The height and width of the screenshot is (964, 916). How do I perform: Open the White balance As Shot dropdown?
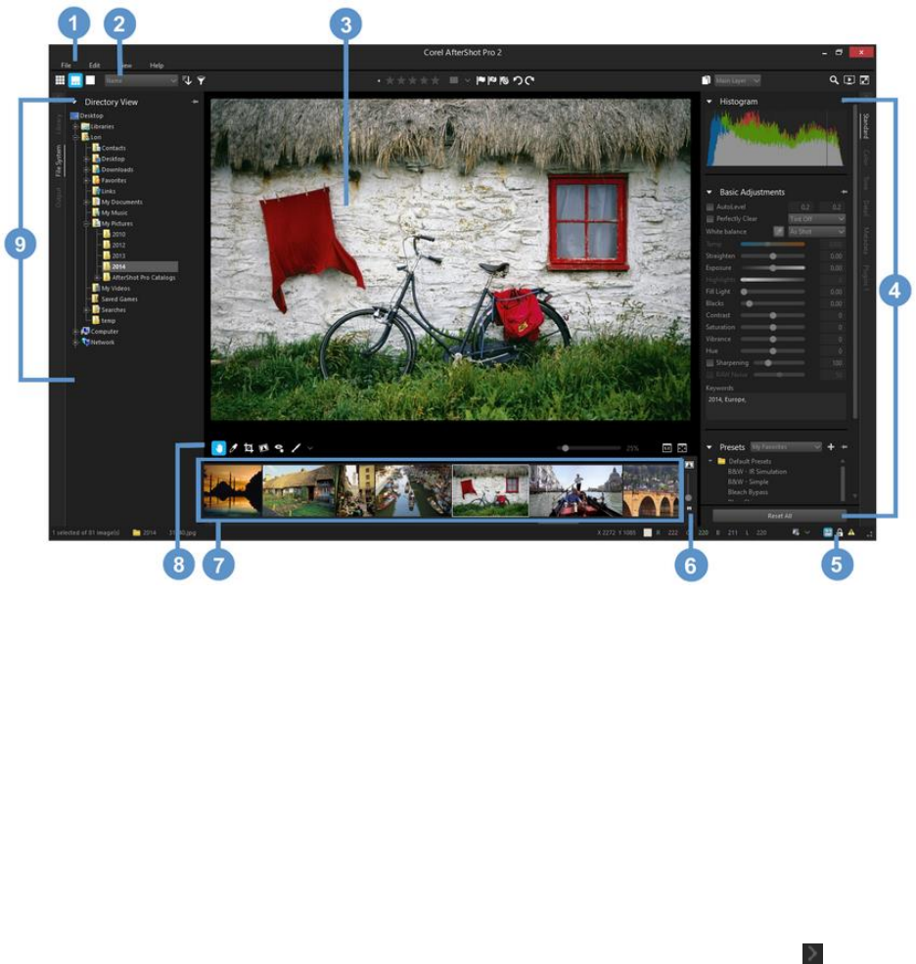pyautogui.click(x=817, y=232)
